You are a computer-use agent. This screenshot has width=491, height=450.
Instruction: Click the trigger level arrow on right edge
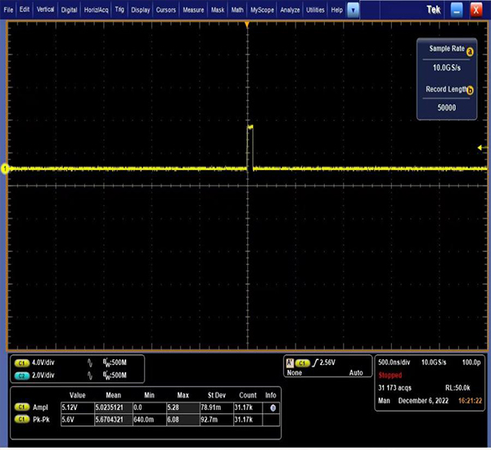click(x=480, y=147)
